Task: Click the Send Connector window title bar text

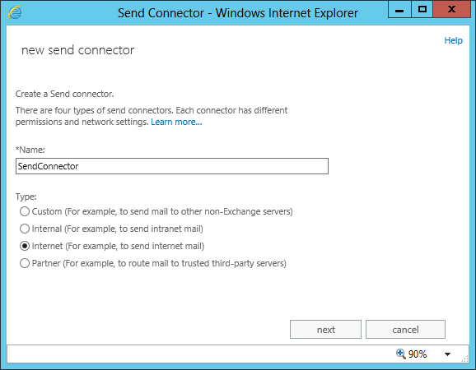Action: (x=238, y=13)
